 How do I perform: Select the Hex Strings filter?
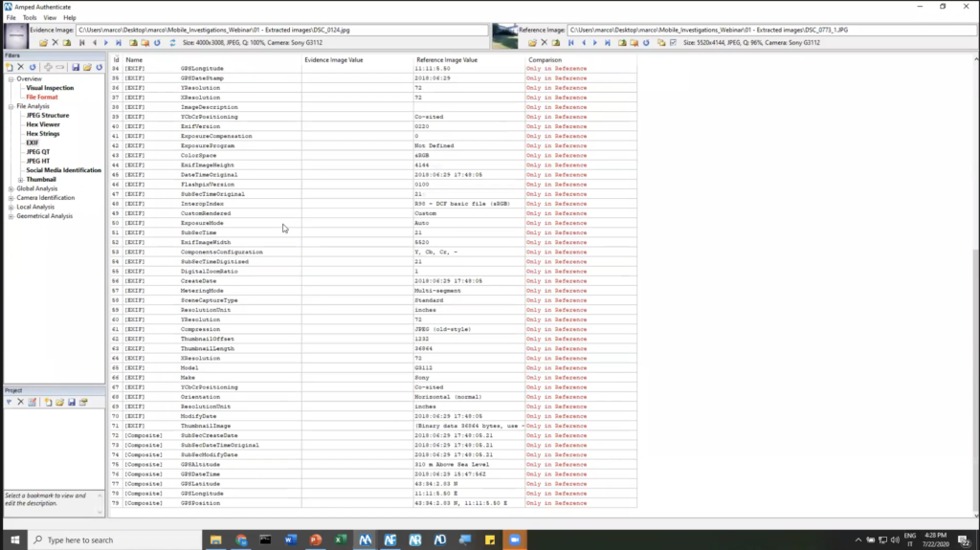click(43, 134)
